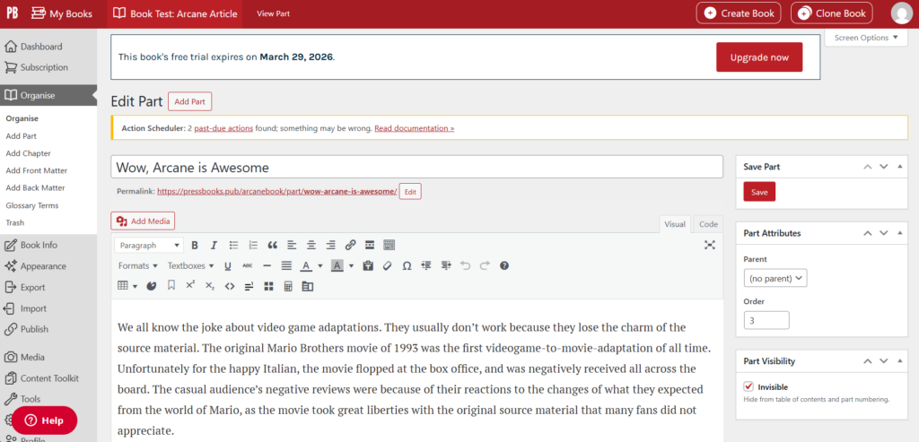
Task: Click the undo arrow icon
Action: (466, 265)
